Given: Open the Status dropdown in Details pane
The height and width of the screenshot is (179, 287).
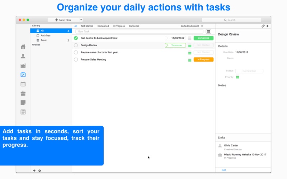Looking at the screenshot, I should (x=249, y=71).
